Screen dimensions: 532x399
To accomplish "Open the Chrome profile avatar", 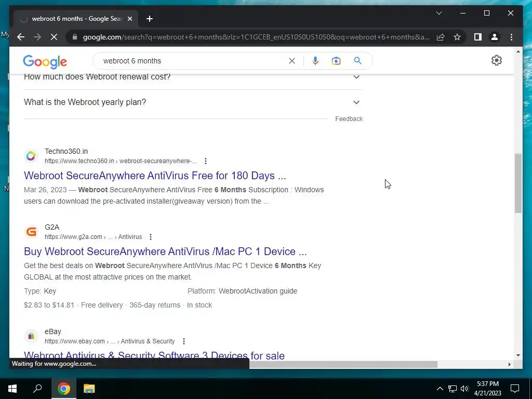I will [495, 37].
